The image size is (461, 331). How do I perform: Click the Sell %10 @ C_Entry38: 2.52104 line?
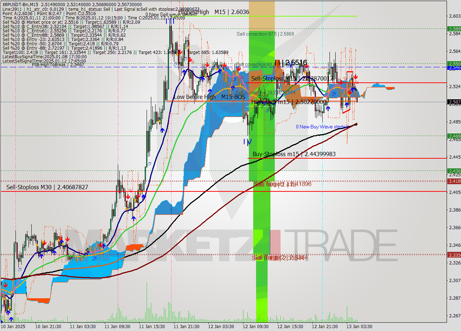point(65,26)
